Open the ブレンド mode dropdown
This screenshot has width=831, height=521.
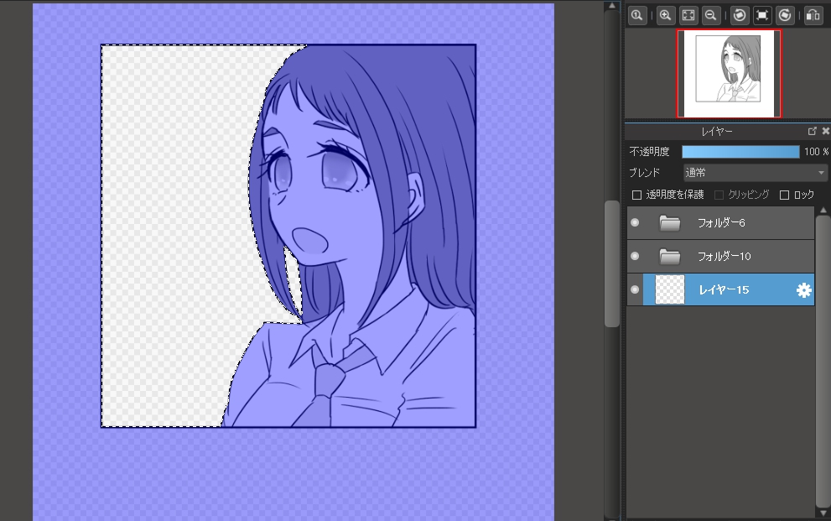755,173
